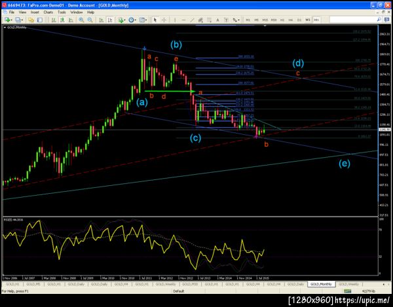Open the Profiles toolbar icon
This screenshot has width=393, height=307.
pyautogui.click(x=18, y=20)
